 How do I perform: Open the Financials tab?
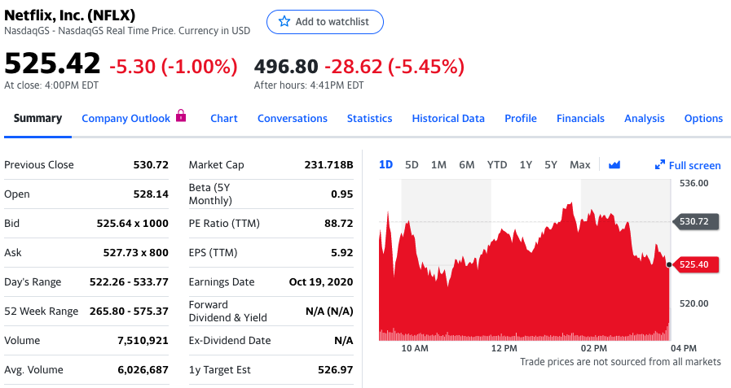[x=580, y=119]
